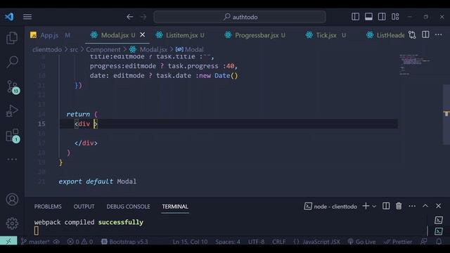Maximize the panel with the up chevron

[425, 206]
